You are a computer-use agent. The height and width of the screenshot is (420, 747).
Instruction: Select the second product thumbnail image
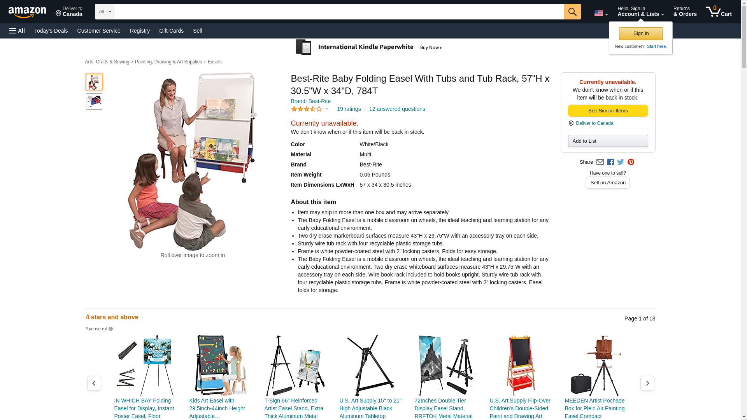(x=94, y=101)
